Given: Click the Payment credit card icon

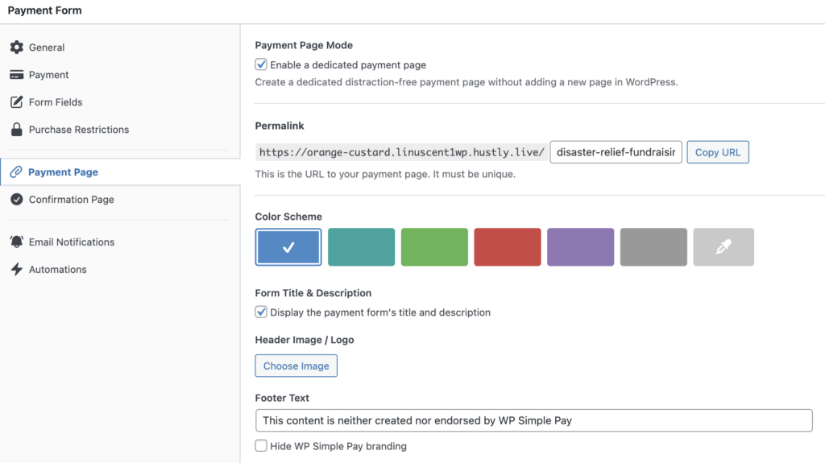Looking at the screenshot, I should point(16,75).
